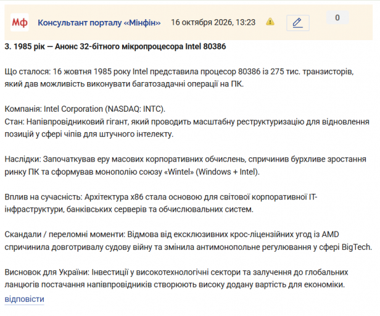
Task: Click the відповісти reply link
Action: point(24,299)
